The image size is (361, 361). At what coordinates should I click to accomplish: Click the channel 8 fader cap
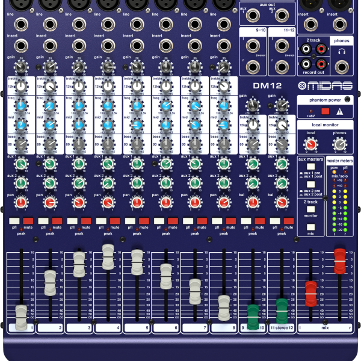point(224,308)
